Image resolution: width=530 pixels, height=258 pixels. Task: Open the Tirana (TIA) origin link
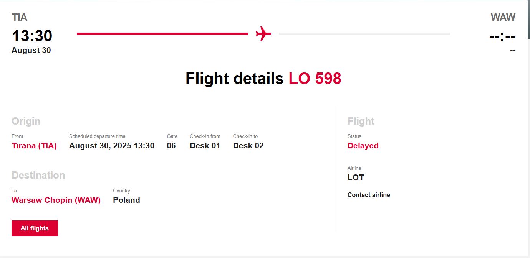34,146
